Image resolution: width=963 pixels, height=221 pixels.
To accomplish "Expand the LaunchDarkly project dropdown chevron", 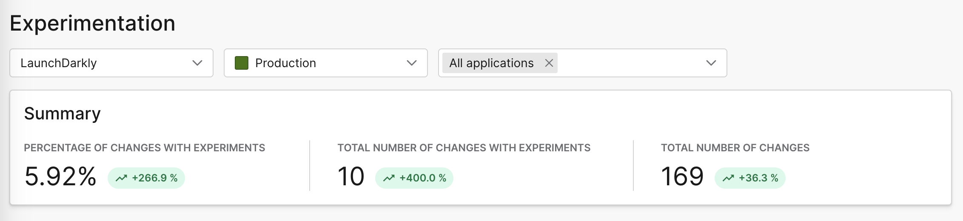I will click(197, 63).
